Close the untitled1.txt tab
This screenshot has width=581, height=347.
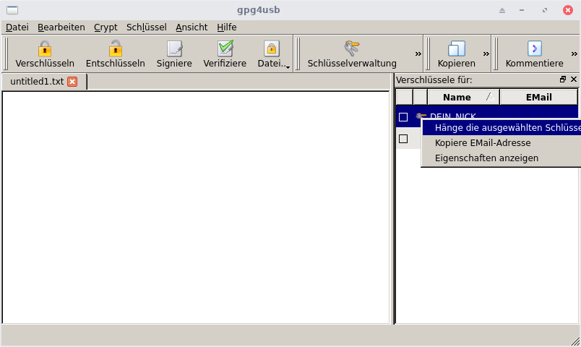click(x=72, y=82)
